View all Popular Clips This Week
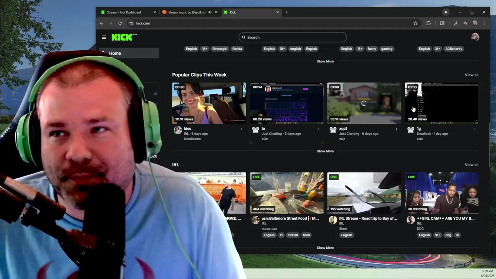Image resolution: width=496 pixels, height=279 pixels. (x=472, y=75)
